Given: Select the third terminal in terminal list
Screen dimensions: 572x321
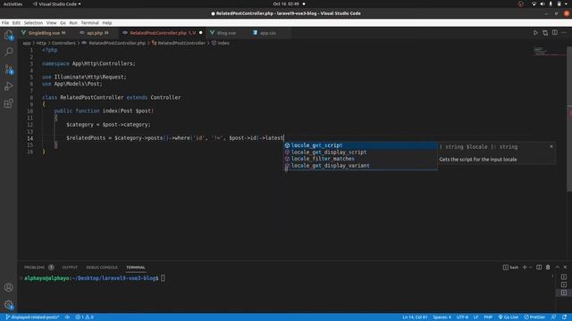Looking at the screenshot, I should 564,292.
